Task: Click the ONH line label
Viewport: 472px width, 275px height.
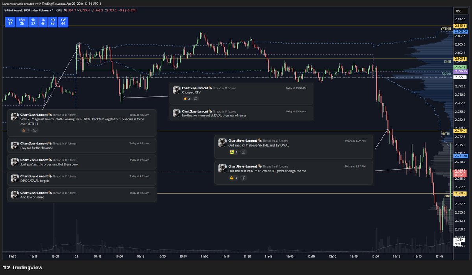Action: 448,61
